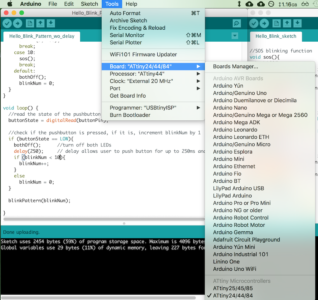Choose Arduino Leonardo board

point(260,130)
